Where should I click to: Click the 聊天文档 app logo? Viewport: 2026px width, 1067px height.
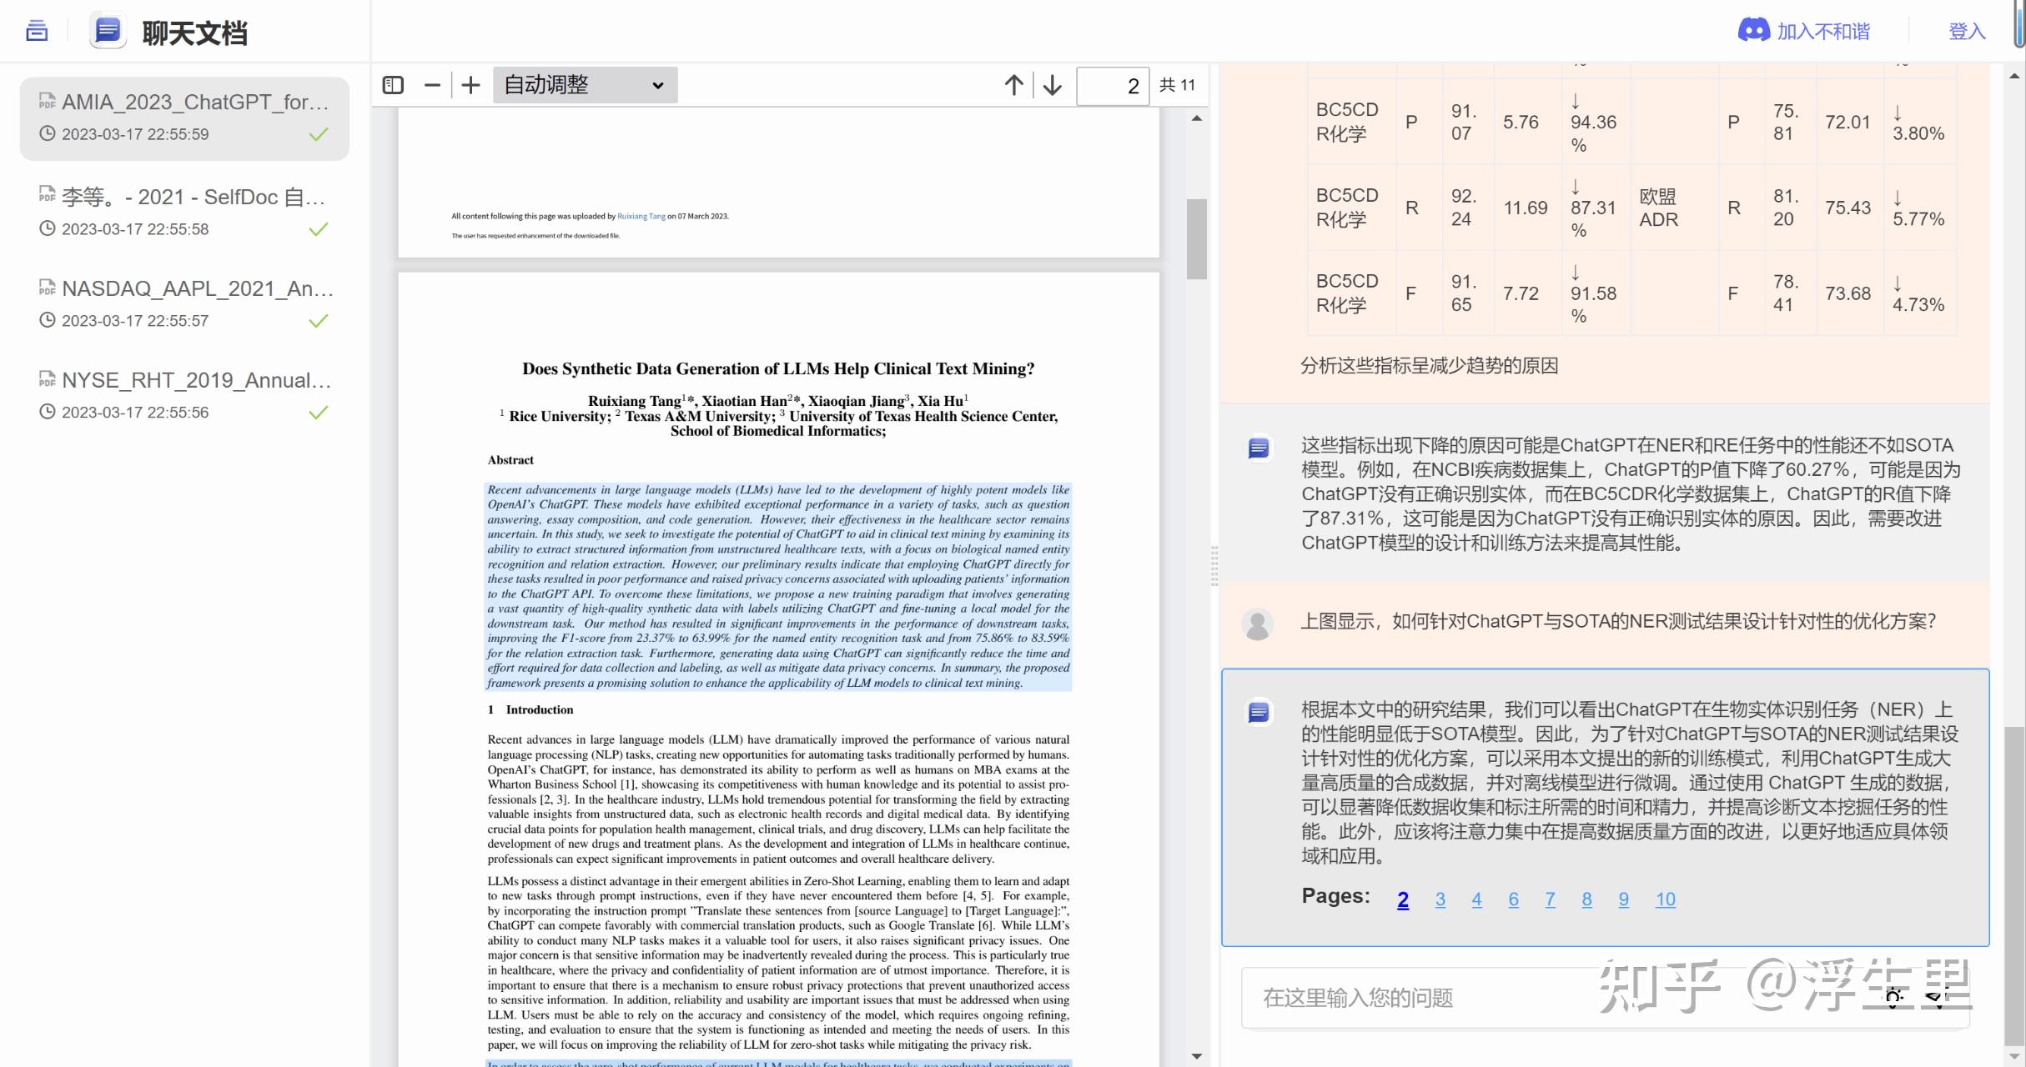[x=108, y=32]
